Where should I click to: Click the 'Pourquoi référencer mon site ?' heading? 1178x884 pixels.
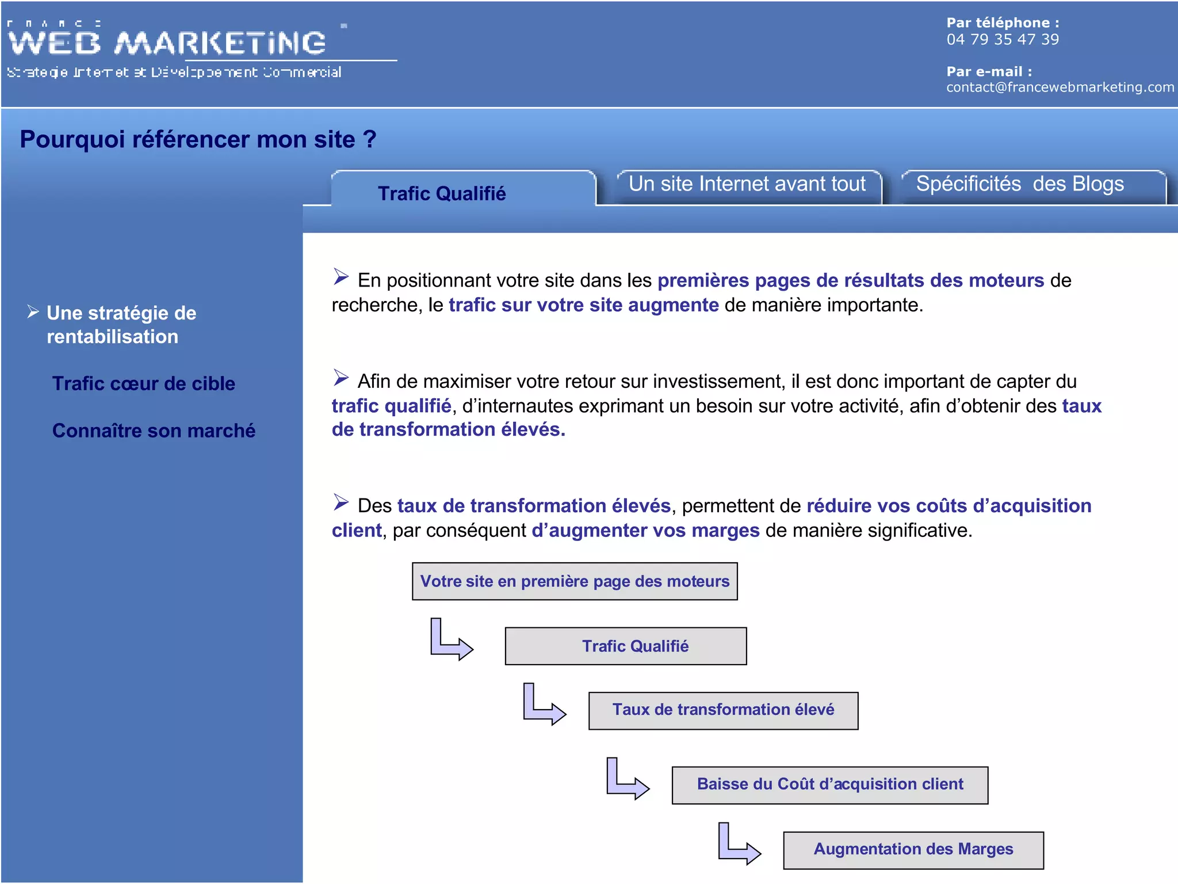198,139
